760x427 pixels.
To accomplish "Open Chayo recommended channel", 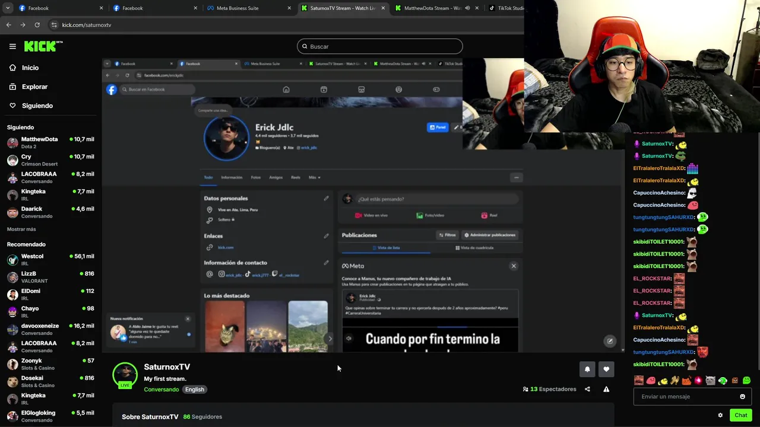I will tap(50, 312).
